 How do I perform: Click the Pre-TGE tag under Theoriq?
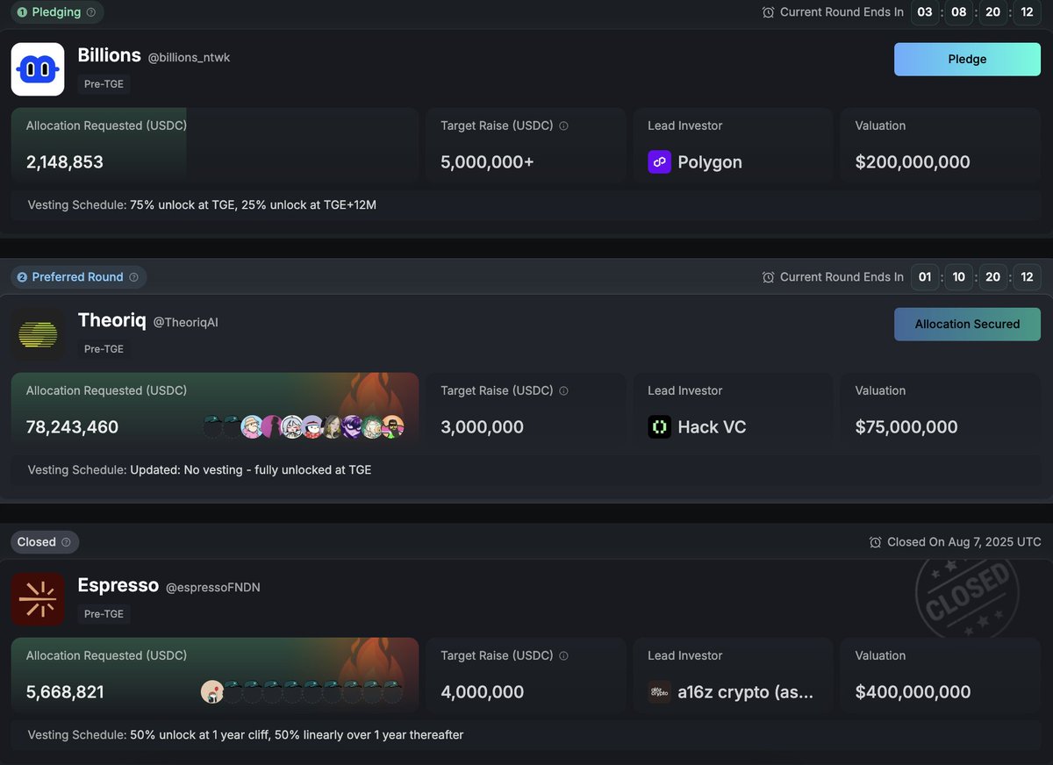[104, 349]
